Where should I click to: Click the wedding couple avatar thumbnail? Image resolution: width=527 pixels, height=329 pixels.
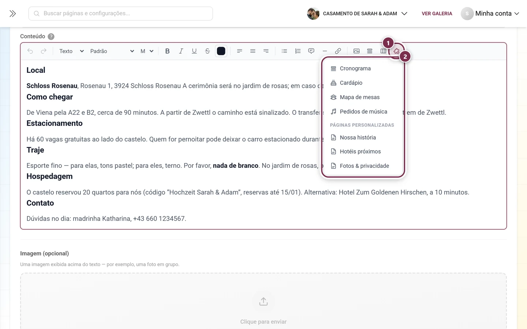point(313,14)
